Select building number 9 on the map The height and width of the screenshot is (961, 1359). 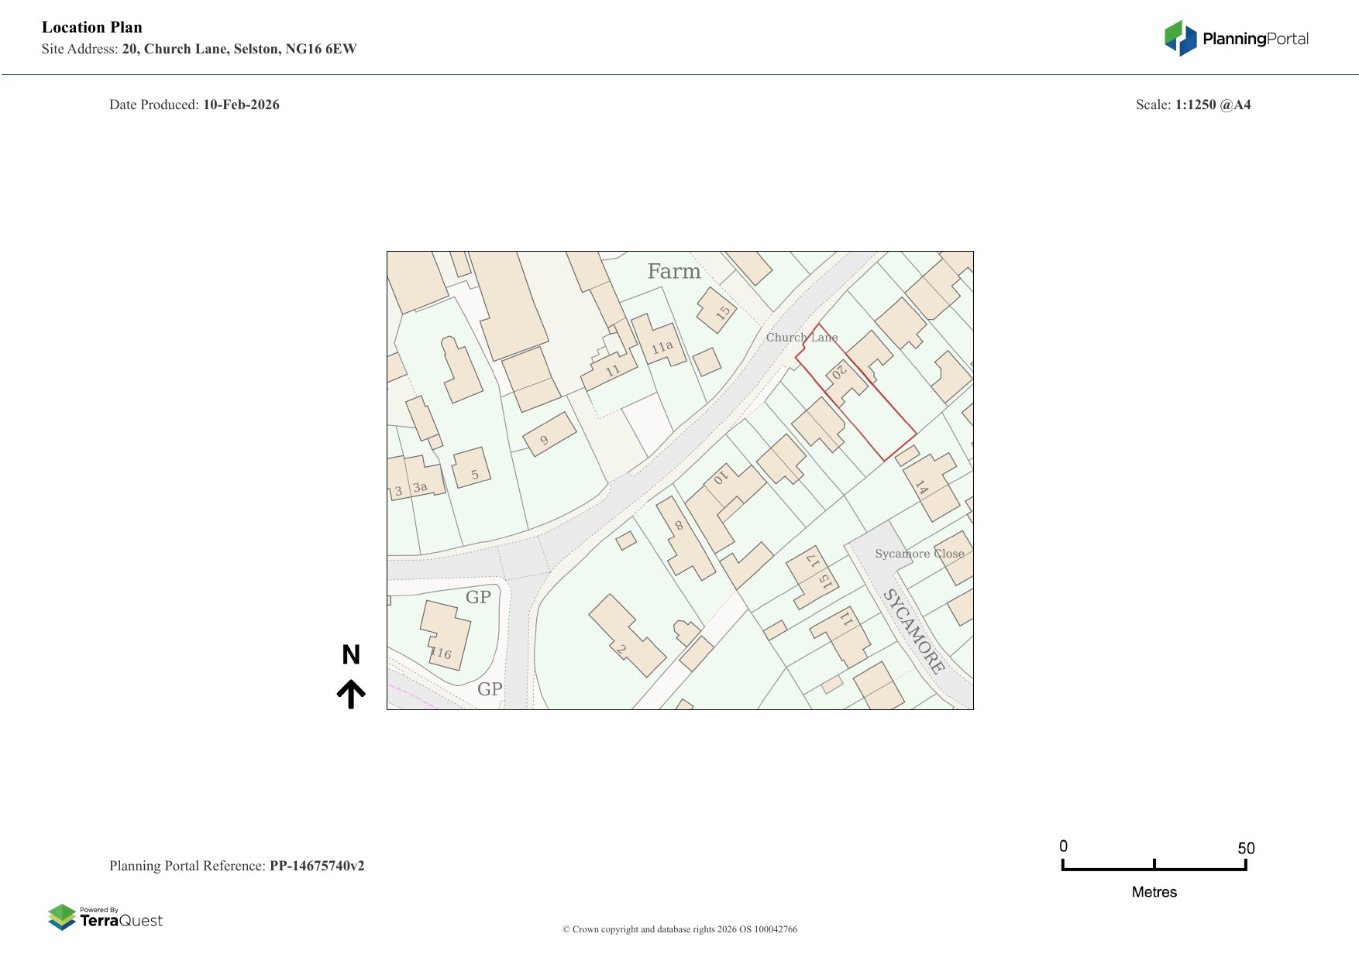549,435
